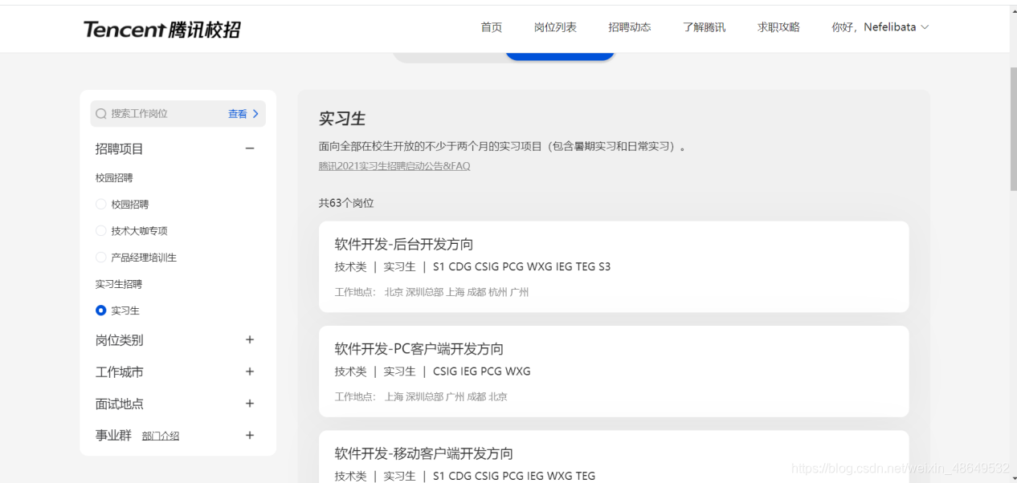Expand the 事业群 filter
Image resolution: width=1017 pixels, height=483 pixels.
pyautogui.click(x=250, y=435)
